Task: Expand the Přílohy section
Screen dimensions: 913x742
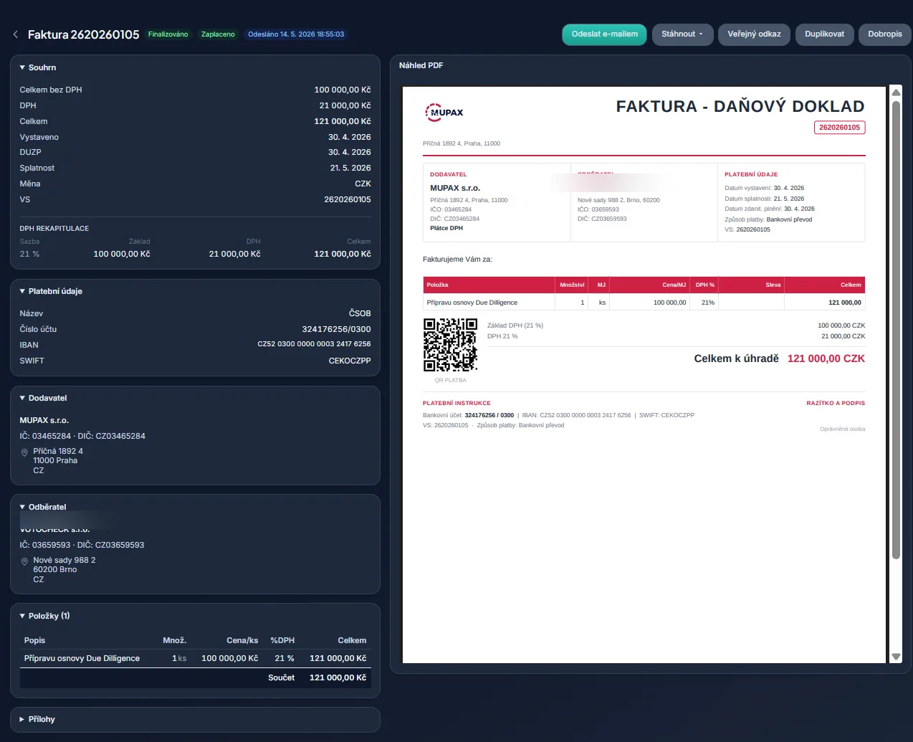Action: coord(37,719)
